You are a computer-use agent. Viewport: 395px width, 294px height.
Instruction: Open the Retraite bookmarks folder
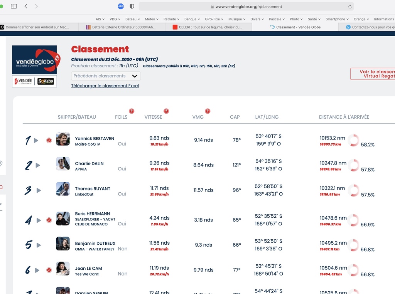point(171,19)
